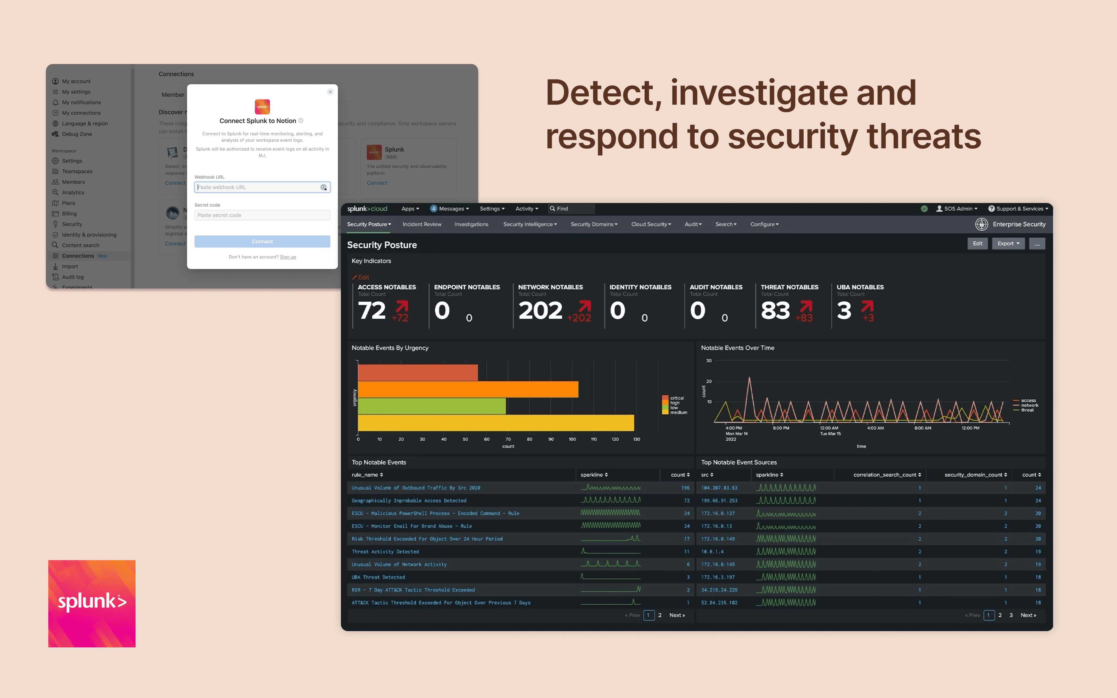Open the Splunk Settings dropdown menu
The height and width of the screenshot is (698, 1117).
(x=492, y=209)
